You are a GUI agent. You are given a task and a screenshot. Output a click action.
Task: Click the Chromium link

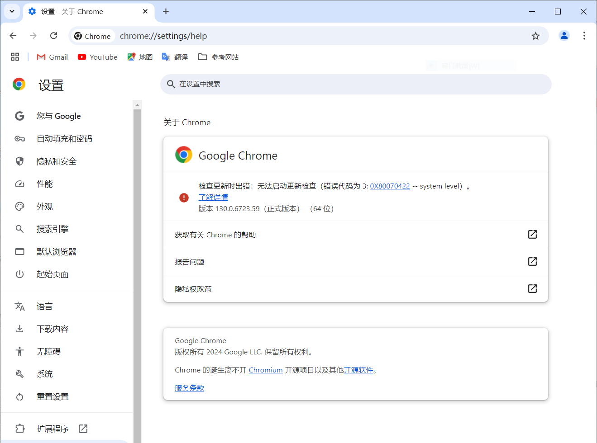[x=266, y=370]
